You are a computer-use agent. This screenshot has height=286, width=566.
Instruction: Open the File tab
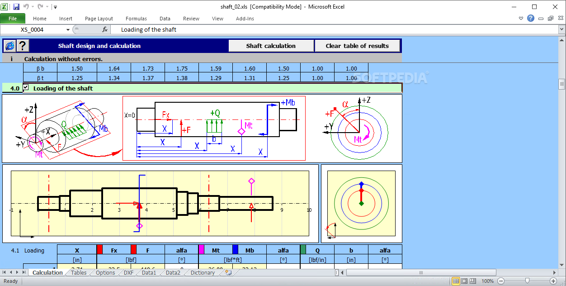[13, 19]
